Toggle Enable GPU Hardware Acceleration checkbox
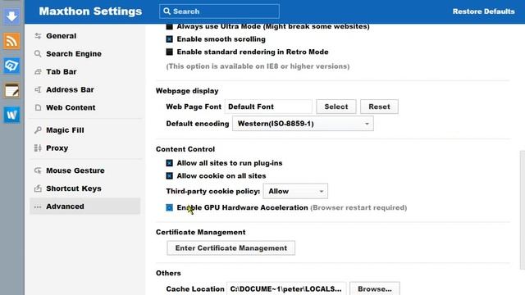Viewport: 525px width, 295px height. click(170, 207)
